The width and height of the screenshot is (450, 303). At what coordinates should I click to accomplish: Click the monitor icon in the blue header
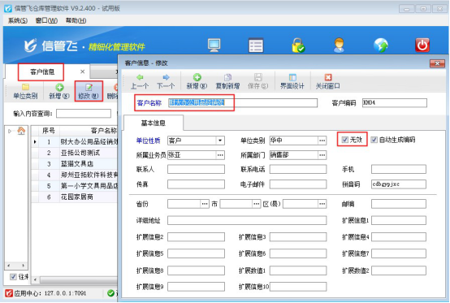pos(214,45)
